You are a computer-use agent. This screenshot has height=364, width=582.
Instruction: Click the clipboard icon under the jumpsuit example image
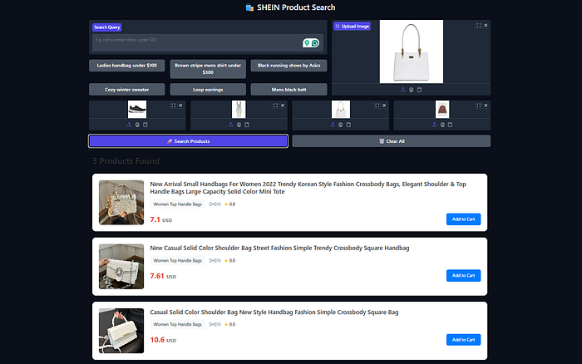pos(247,125)
